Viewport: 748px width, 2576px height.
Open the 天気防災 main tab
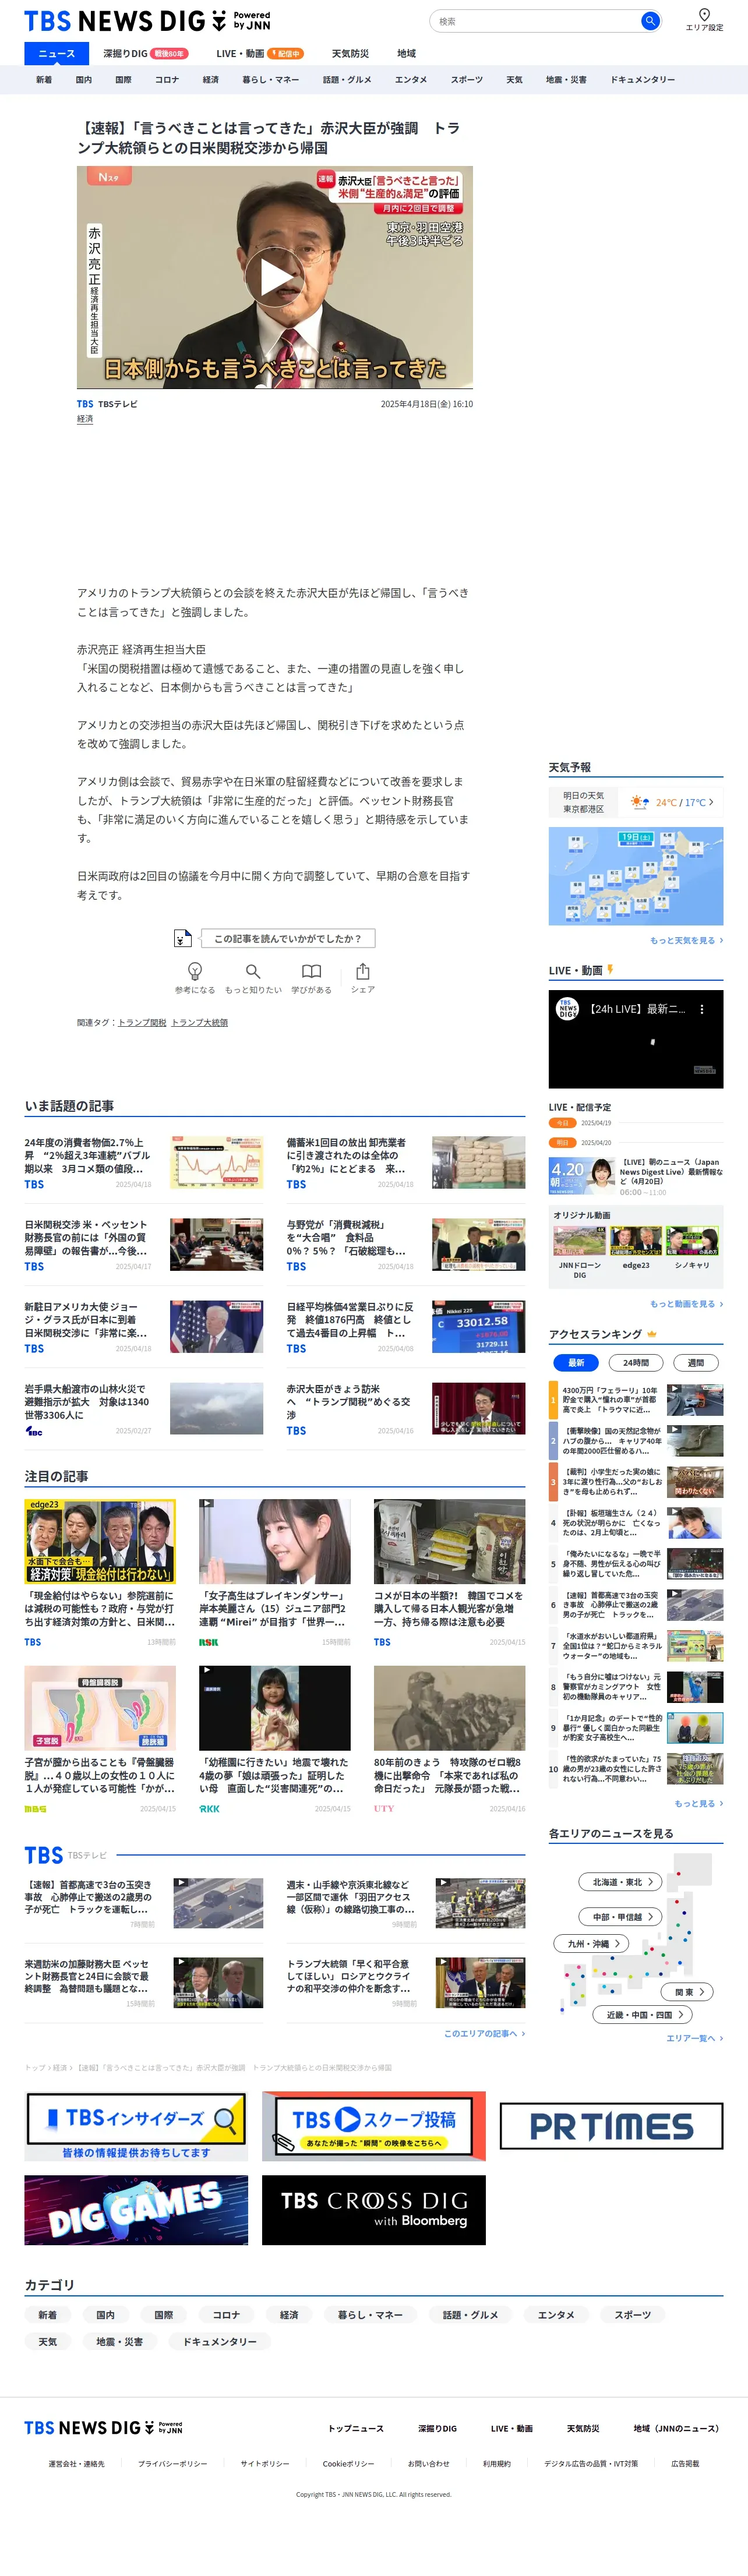[x=350, y=54]
